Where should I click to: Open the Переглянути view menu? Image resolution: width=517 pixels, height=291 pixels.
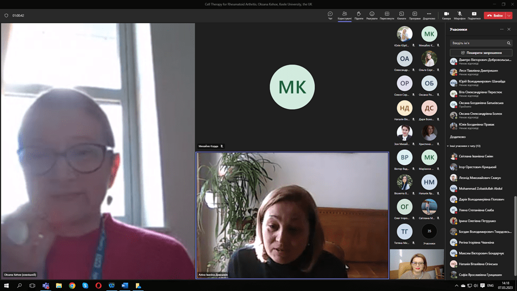click(x=387, y=15)
